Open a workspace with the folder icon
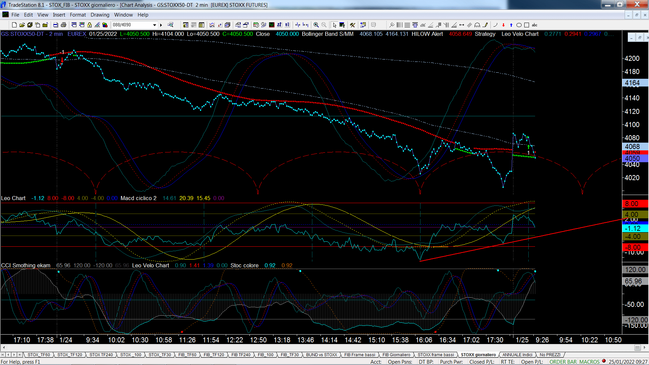649x365 pixels. click(22, 25)
